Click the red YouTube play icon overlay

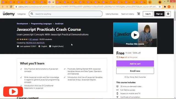13,92
